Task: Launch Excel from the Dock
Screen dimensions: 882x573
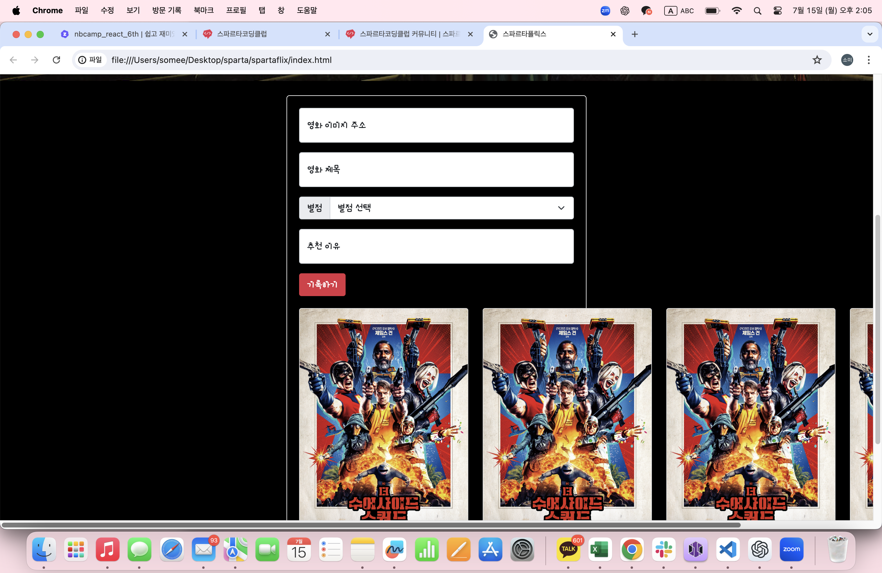Action: 600,549
